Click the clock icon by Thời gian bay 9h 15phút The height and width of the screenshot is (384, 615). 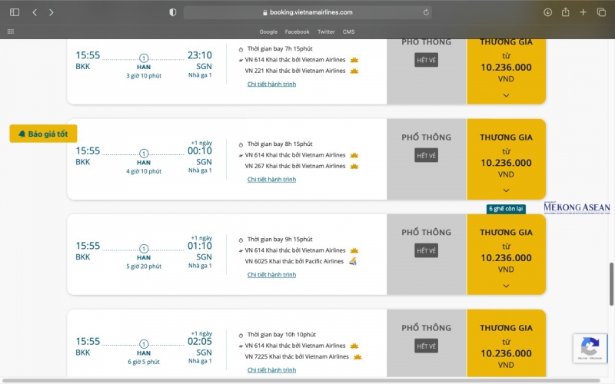pos(241,240)
